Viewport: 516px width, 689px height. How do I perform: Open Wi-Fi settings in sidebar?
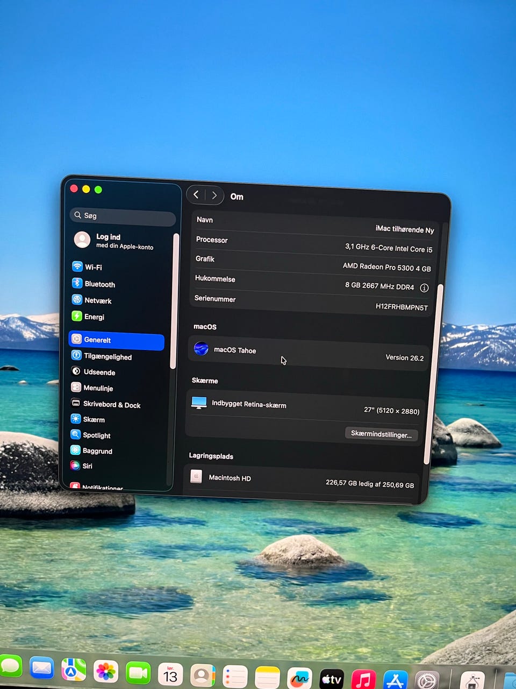point(87,266)
